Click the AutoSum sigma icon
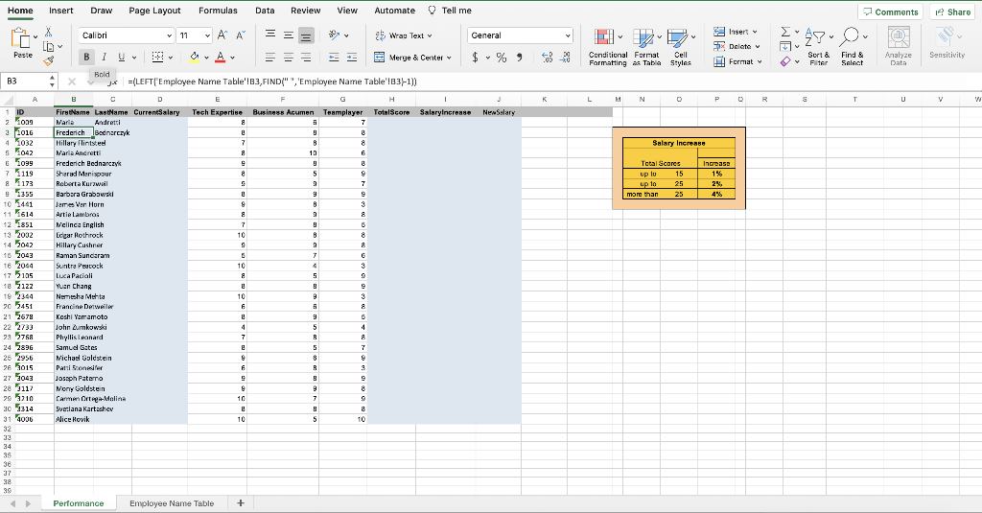Image resolution: width=982 pixels, height=513 pixels. click(785, 32)
